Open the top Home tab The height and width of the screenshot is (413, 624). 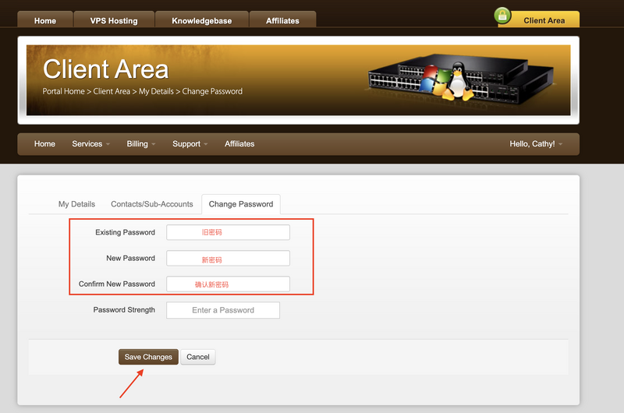[x=45, y=20]
